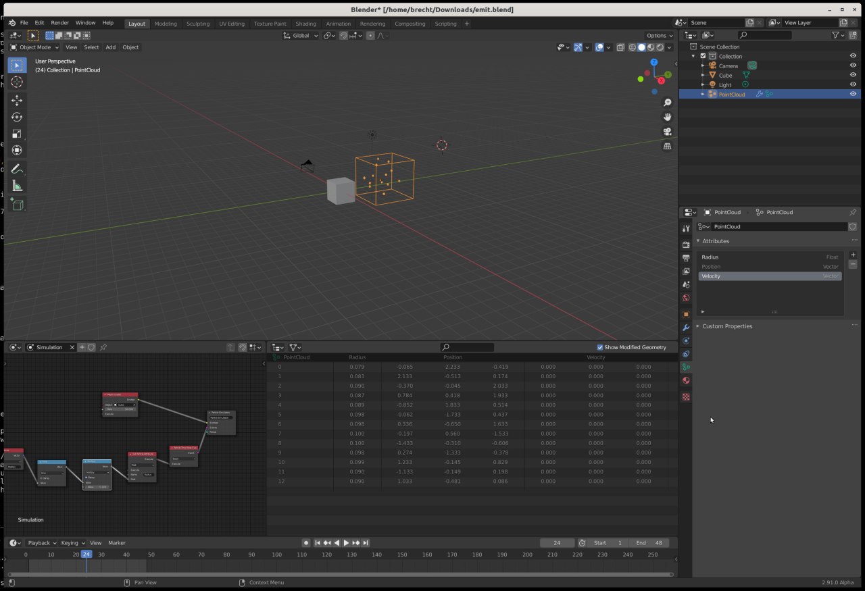
Task: Click the pan view hand icon
Action: [x=668, y=117]
